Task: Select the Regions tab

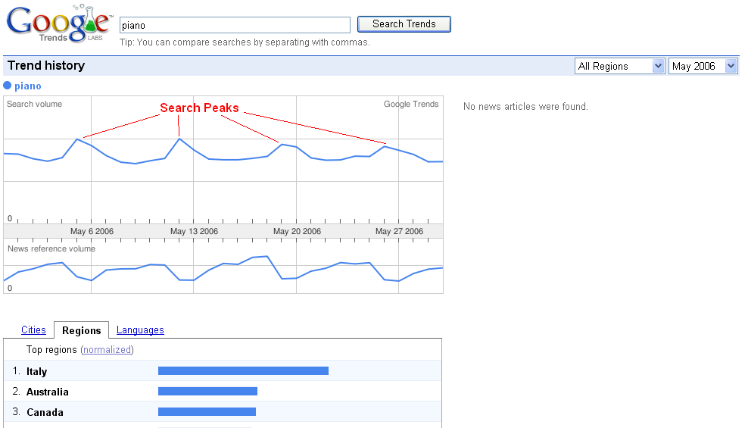Action: tap(81, 330)
